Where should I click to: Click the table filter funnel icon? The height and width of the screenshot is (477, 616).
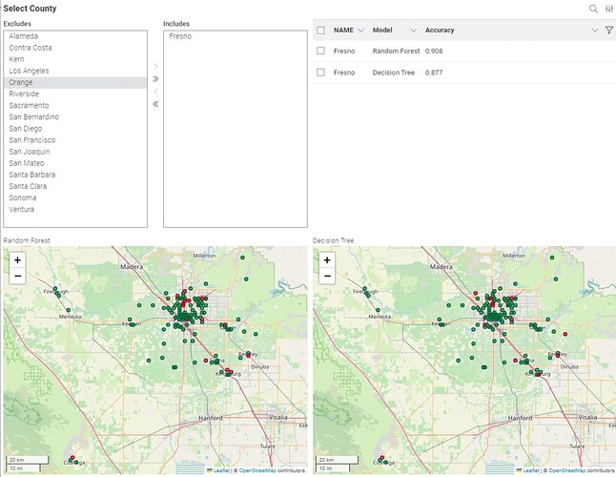pyautogui.click(x=608, y=31)
